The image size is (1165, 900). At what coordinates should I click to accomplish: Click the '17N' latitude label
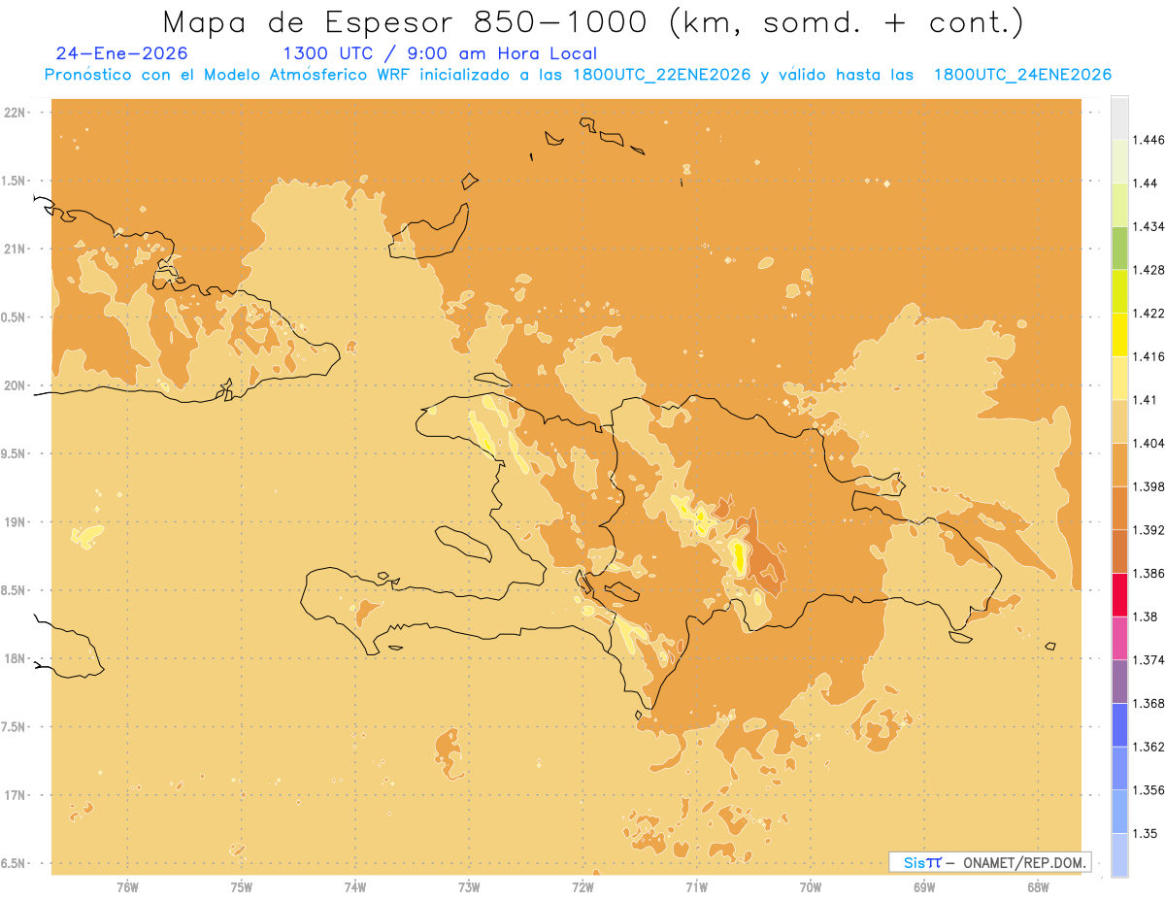tap(17, 795)
